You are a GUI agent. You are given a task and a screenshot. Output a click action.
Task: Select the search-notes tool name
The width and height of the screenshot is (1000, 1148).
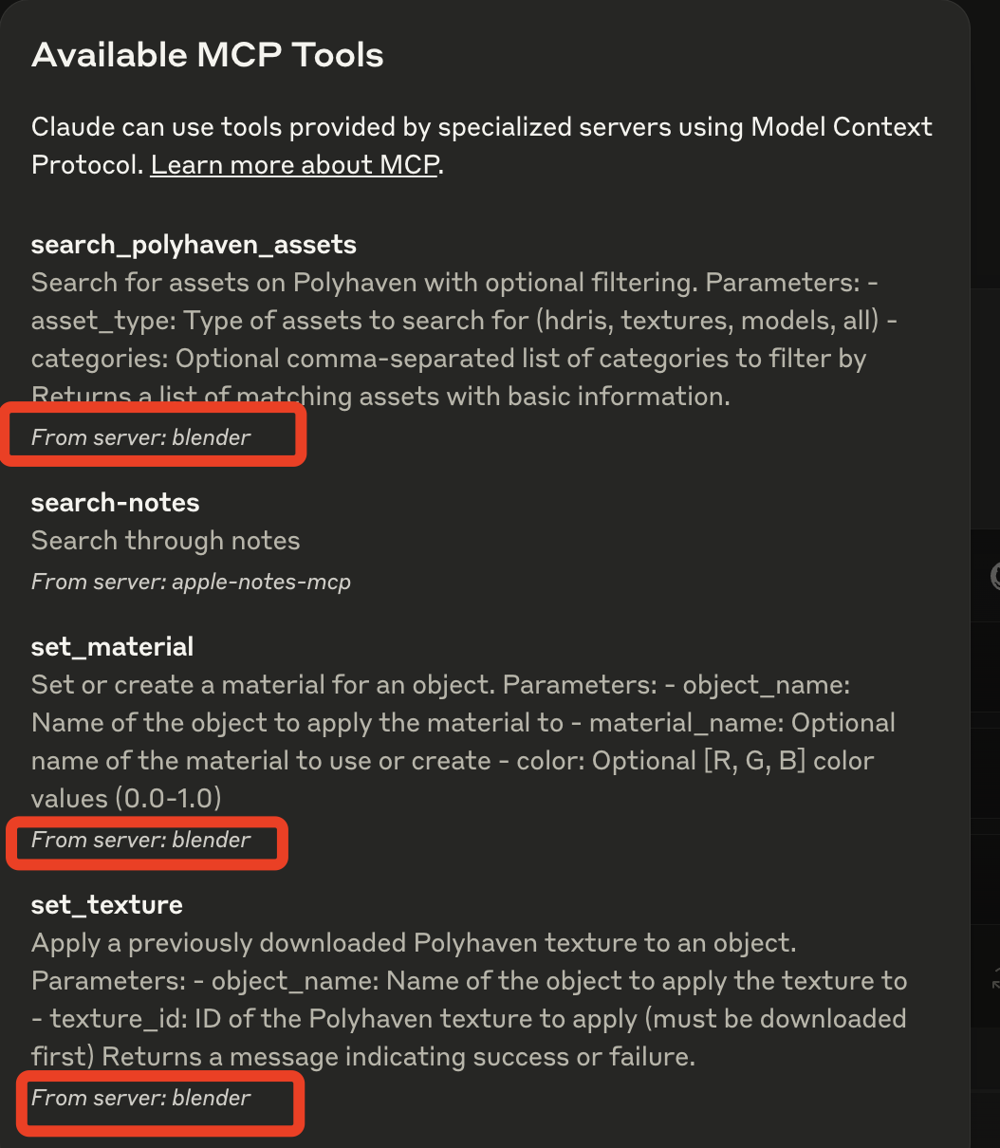115,503
